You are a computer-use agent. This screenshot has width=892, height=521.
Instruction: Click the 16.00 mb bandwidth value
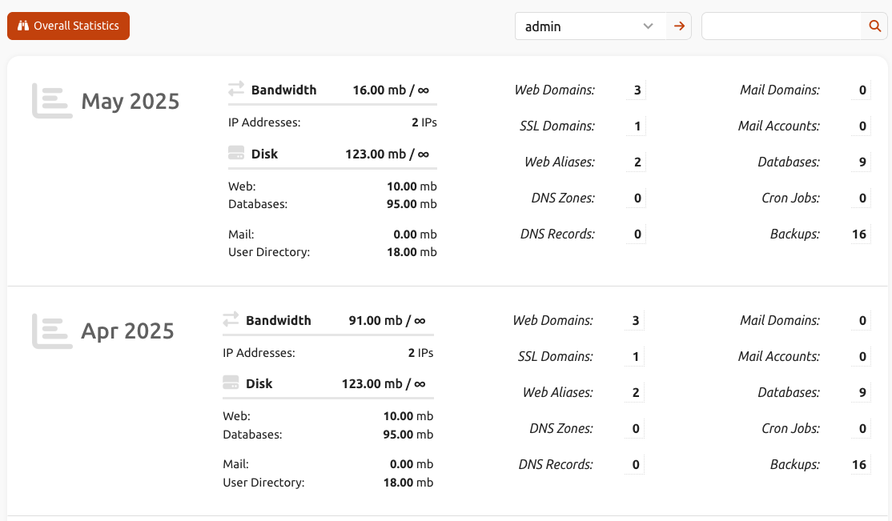(x=391, y=90)
